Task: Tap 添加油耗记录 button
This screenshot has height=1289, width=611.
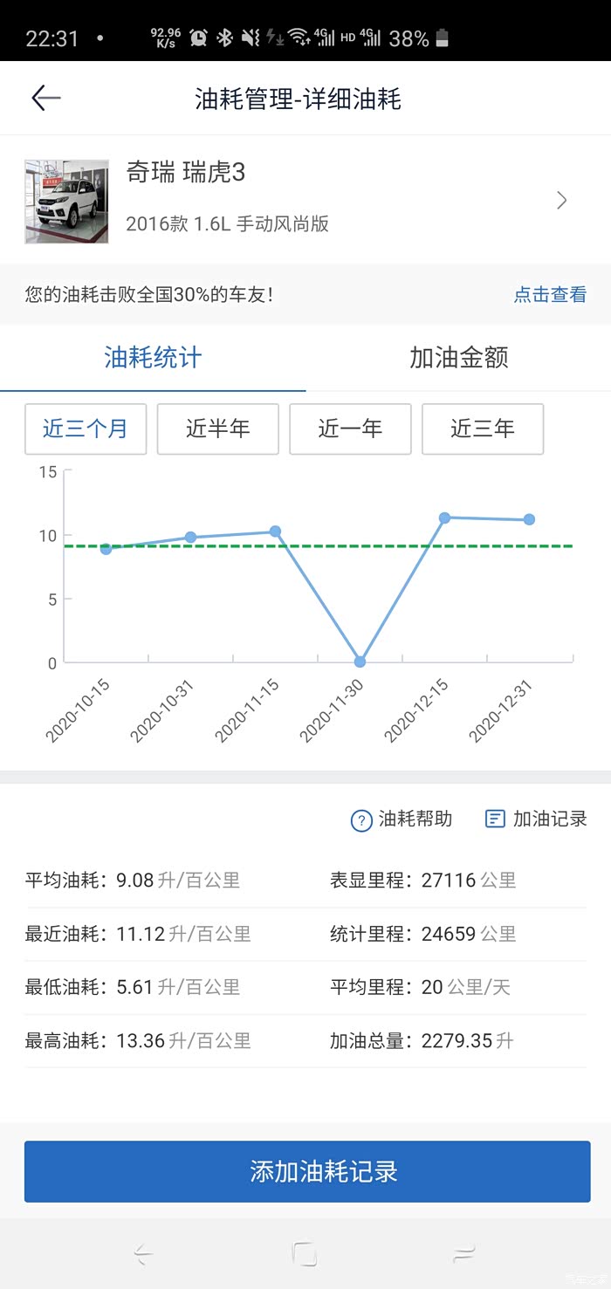Action: 307,1171
